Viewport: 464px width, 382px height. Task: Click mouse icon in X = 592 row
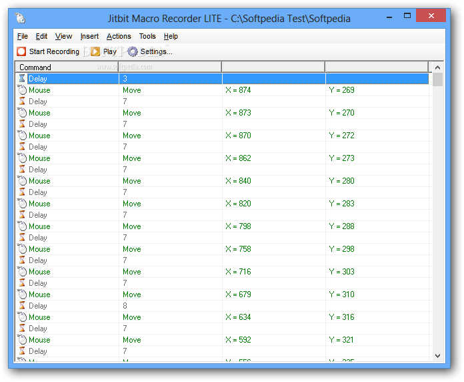click(x=22, y=340)
